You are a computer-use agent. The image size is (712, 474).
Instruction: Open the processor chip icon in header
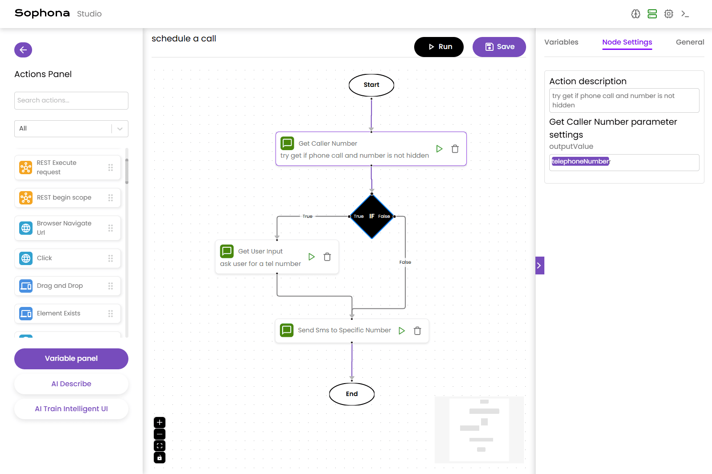point(669,14)
